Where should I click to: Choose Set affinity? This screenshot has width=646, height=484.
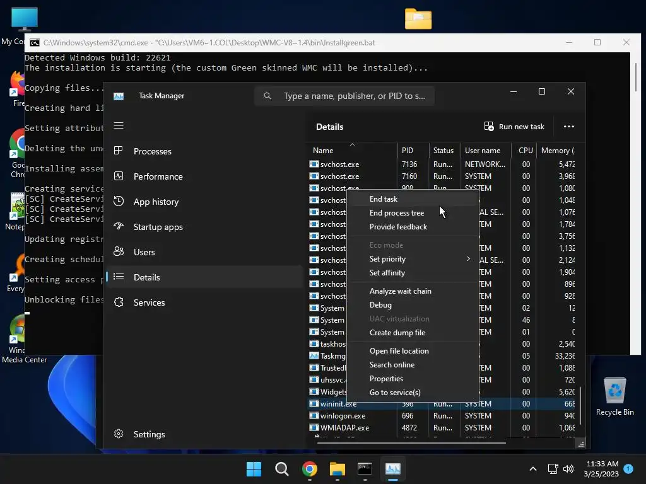[413, 273]
